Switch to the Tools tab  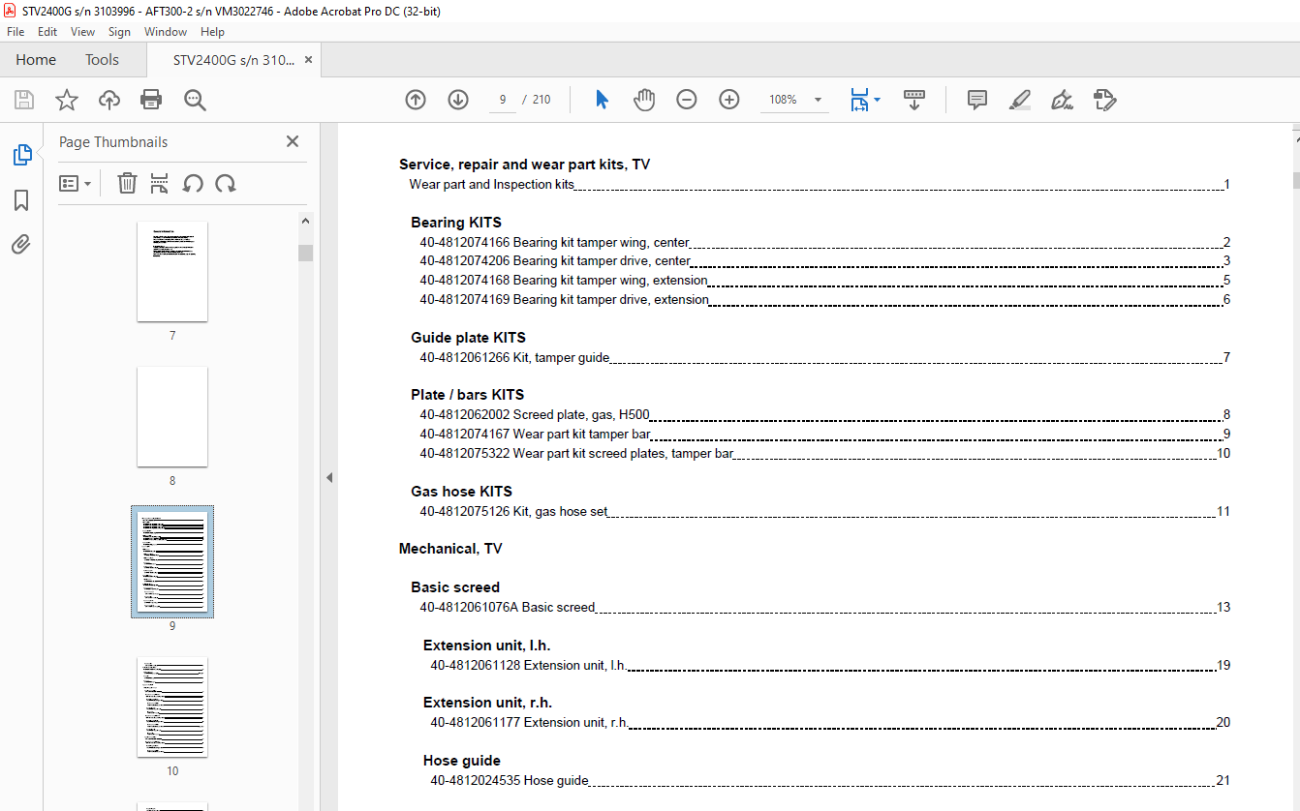pyautogui.click(x=102, y=60)
